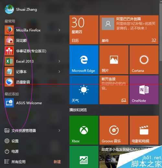This screenshot has width=162, height=168.
Task: Expand Excel 2013 jump list arrow
Action: pos(59,61)
